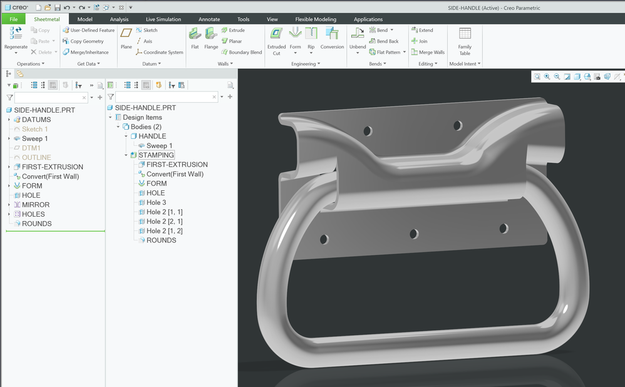This screenshot has width=625, height=387.
Task: Click the Refit zoom icon in graphics toolbar
Action: [x=537, y=76]
